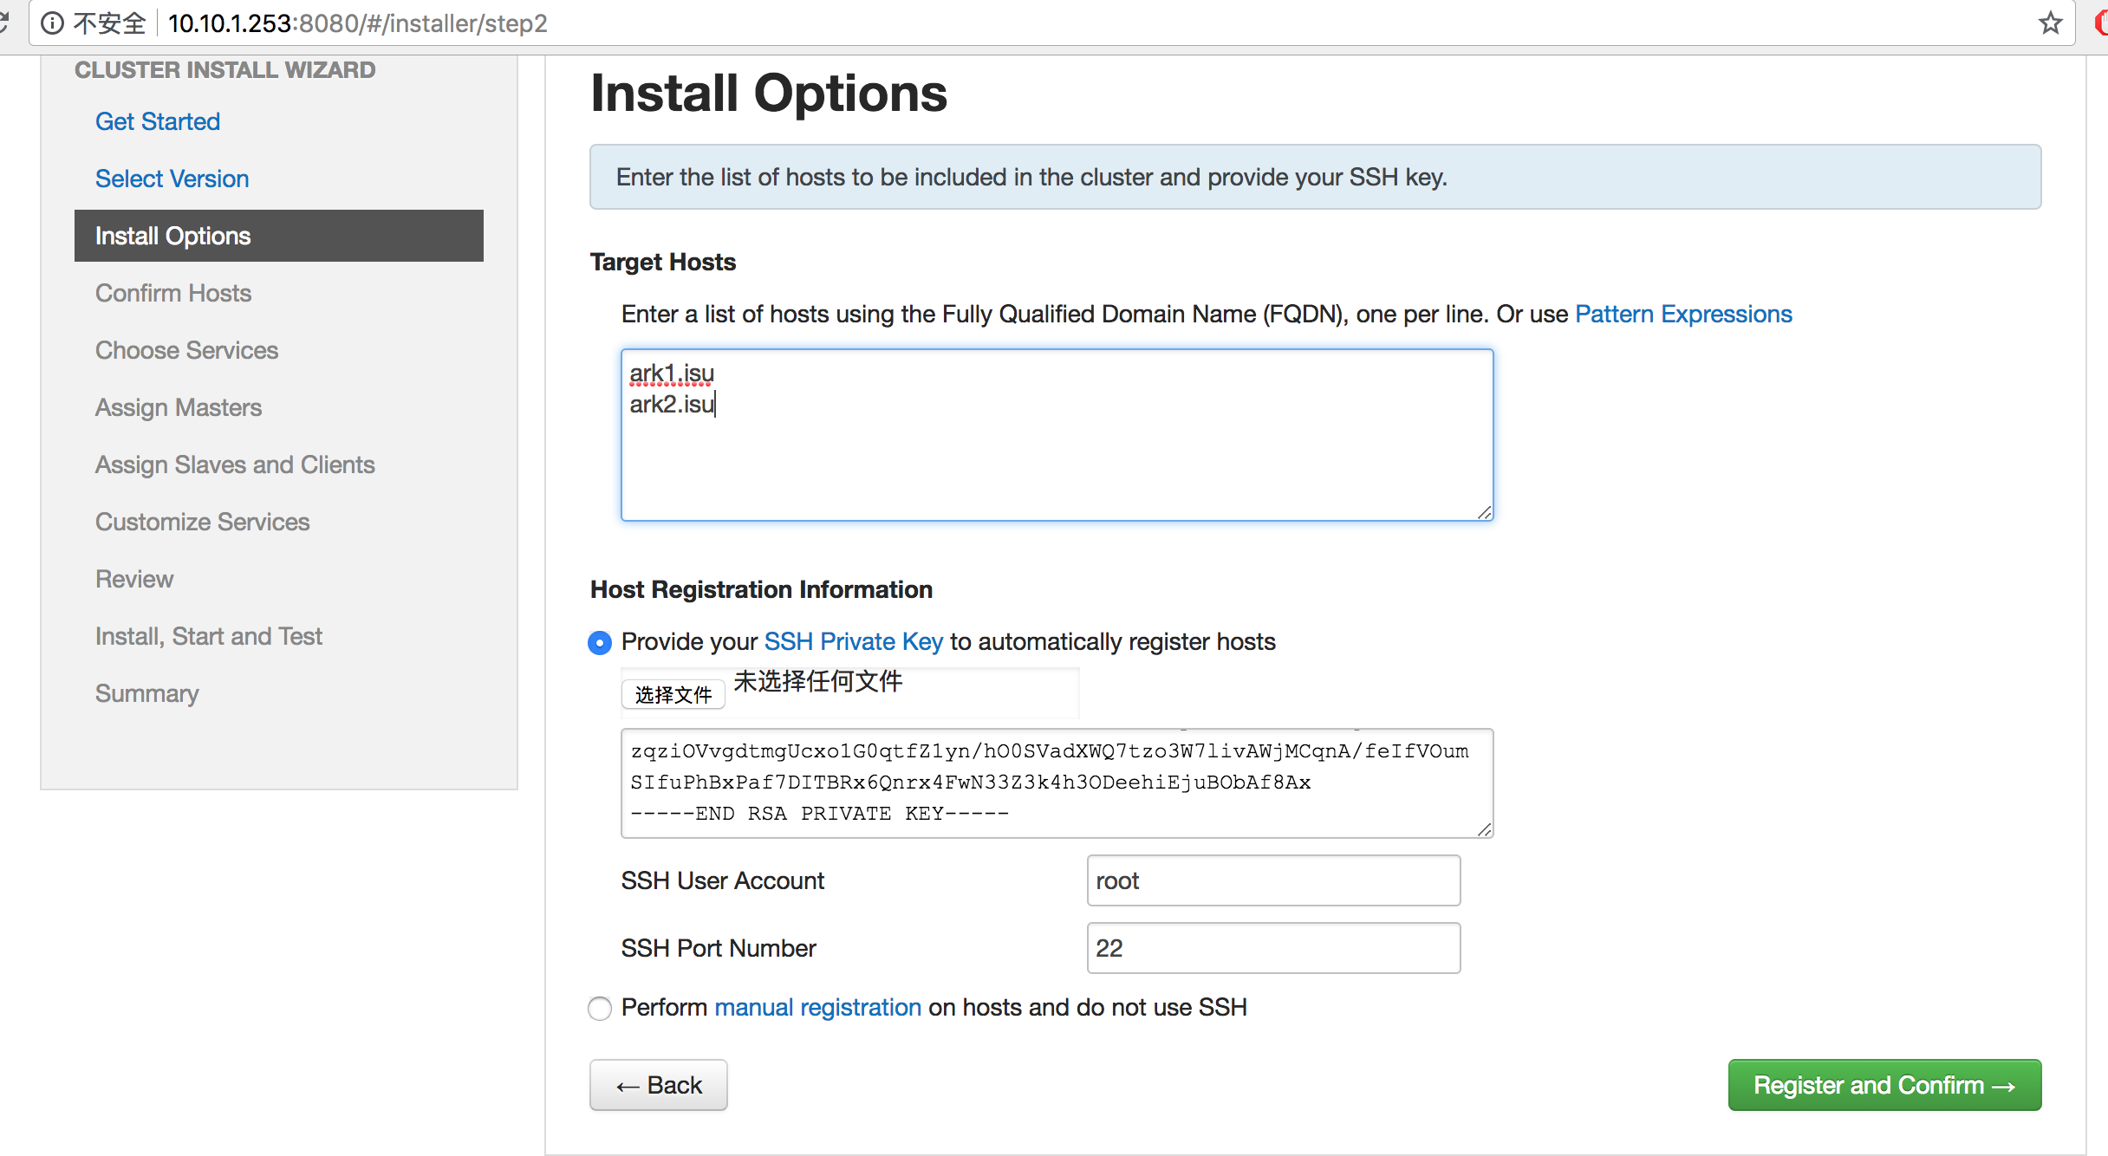This screenshot has height=1156, width=2108.
Task: Select the manual registration radio option
Action: tap(600, 1009)
